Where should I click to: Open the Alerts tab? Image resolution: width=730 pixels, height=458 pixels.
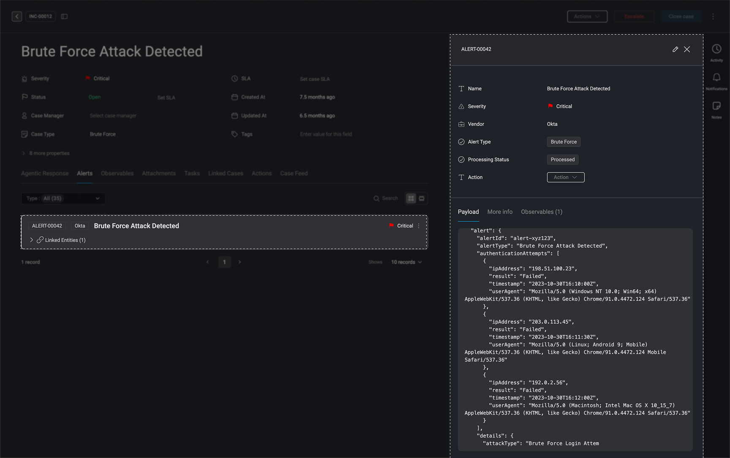pyautogui.click(x=84, y=173)
